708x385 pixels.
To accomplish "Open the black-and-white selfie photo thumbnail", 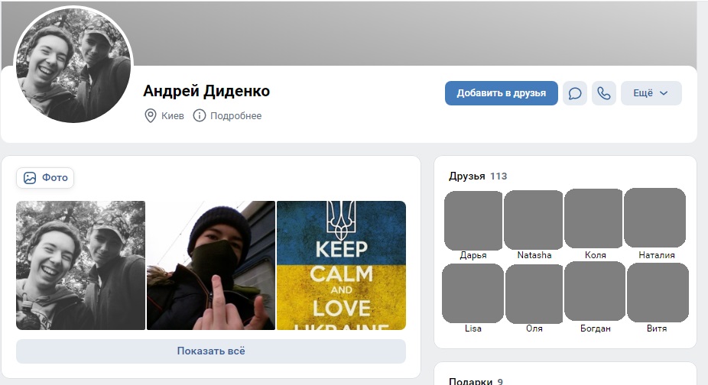I will coord(81,265).
